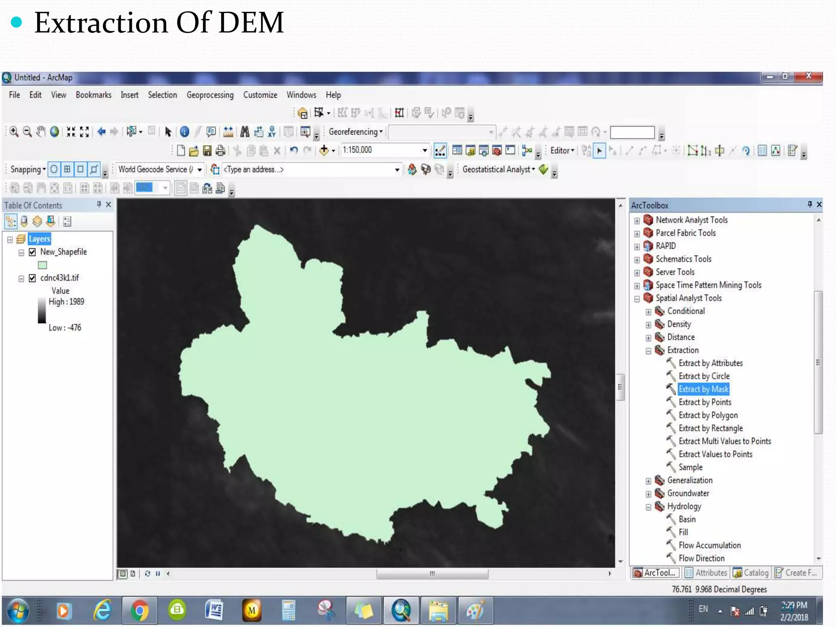Open the Geoprocessing menu
The height and width of the screenshot is (627, 836).
(210, 95)
